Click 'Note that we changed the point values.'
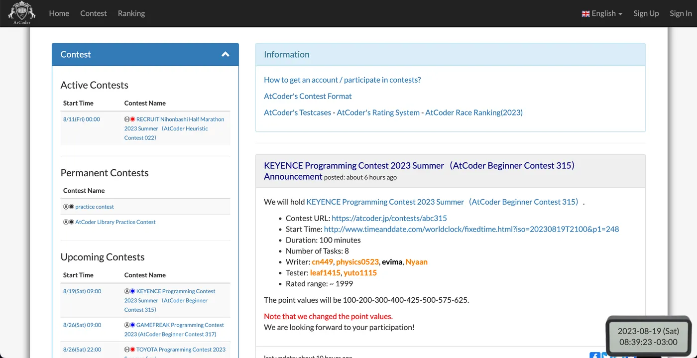The image size is (697, 358). pyautogui.click(x=328, y=316)
